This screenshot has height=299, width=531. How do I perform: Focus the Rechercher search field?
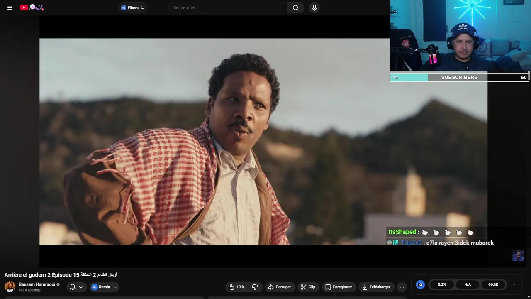tap(228, 7)
